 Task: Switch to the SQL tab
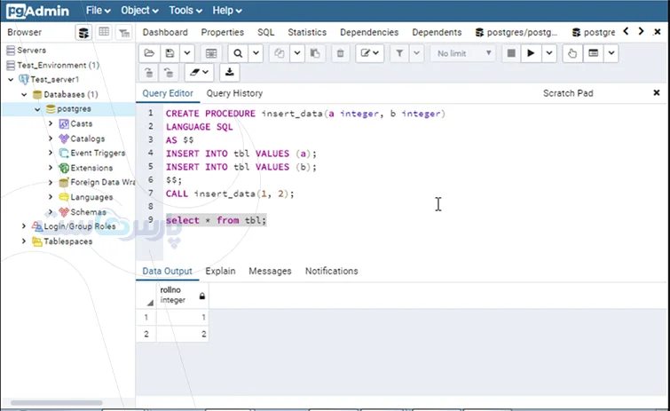point(265,33)
